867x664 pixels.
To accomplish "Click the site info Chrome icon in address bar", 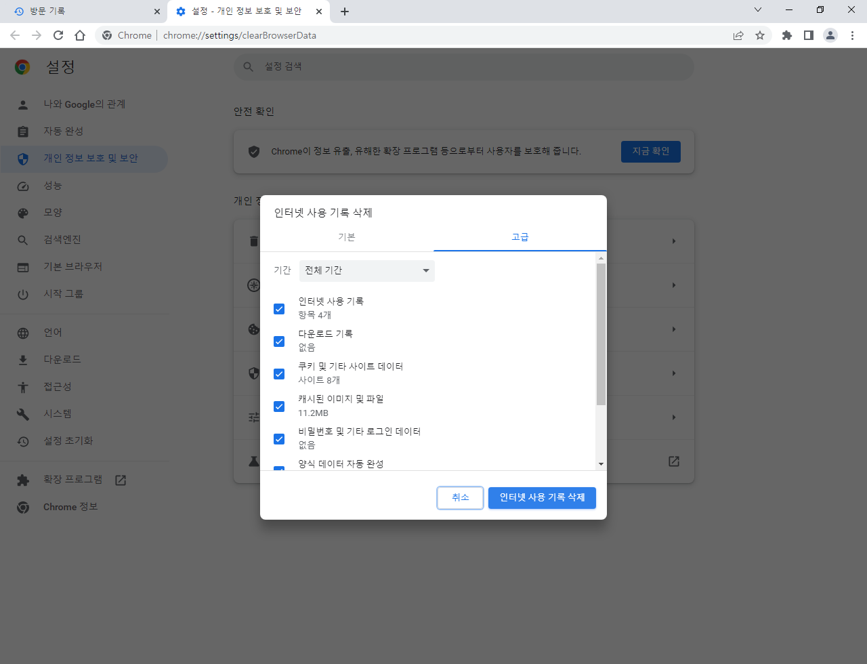I will [107, 35].
